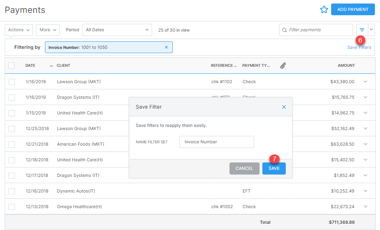The width and height of the screenshot is (380, 230).
Task: Click the date sort arrow icon
Action: point(51,66)
